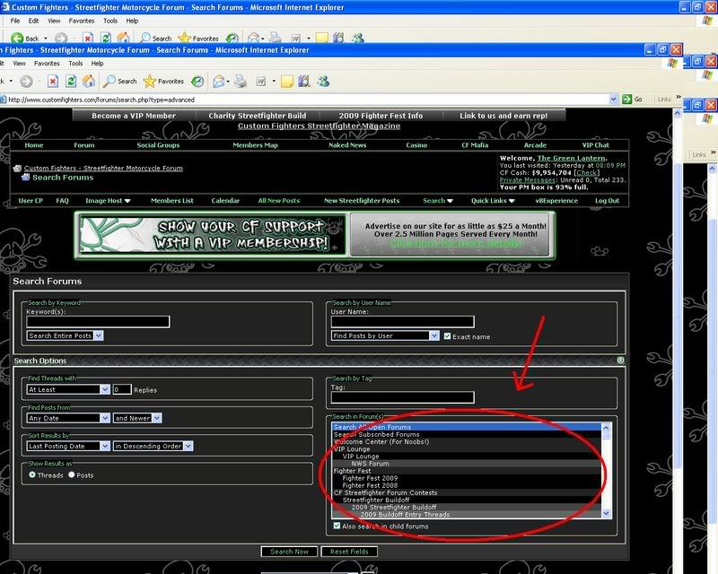This screenshot has height=574, width=718.
Task: Click the forum list scroll down arrow
Action: [x=607, y=514]
